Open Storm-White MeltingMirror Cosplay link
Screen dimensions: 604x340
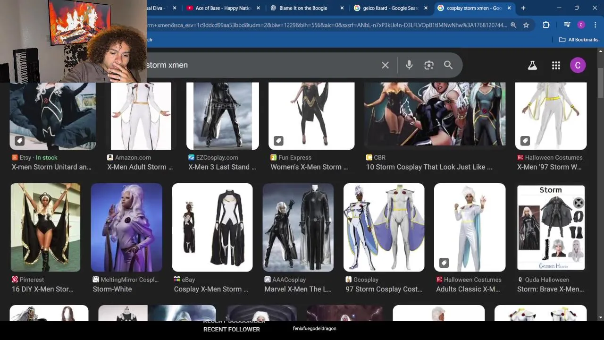point(112,289)
